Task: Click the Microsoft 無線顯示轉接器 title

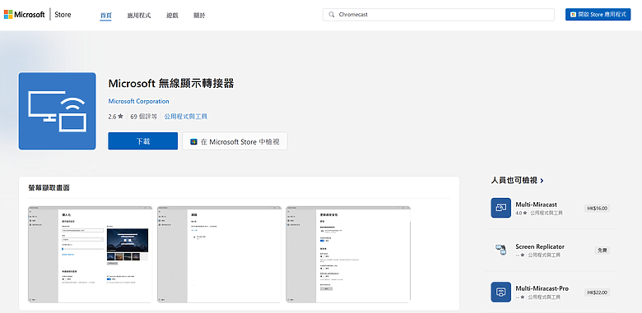Action: [x=171, y=84]
